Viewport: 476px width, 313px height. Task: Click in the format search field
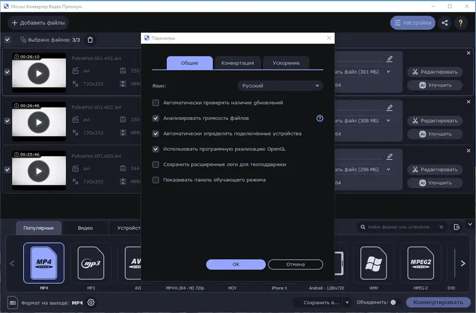point(399,227)
